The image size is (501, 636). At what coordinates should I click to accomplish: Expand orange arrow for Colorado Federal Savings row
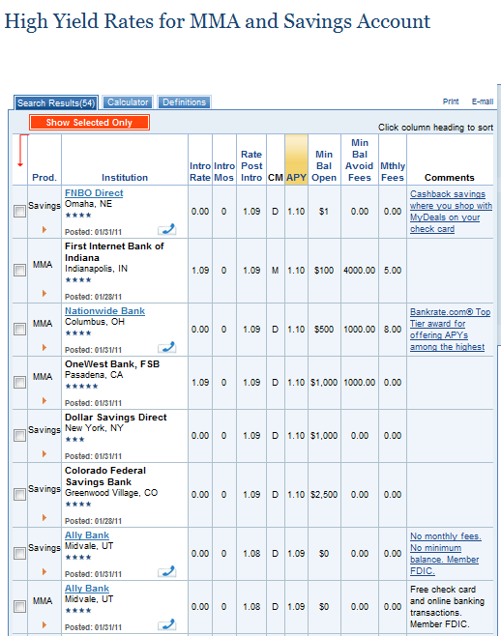[44, 517]
